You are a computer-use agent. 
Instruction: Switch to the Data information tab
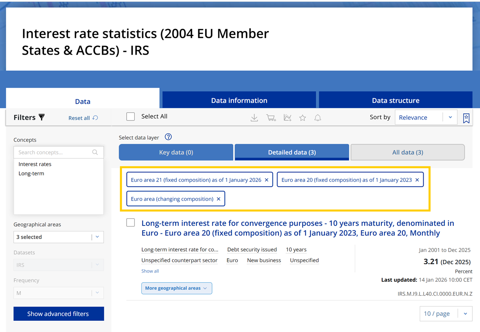(239, 101)
